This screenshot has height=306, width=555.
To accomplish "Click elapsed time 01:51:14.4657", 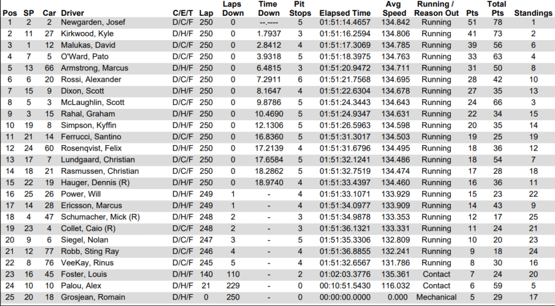I will [x=345, y=22].
